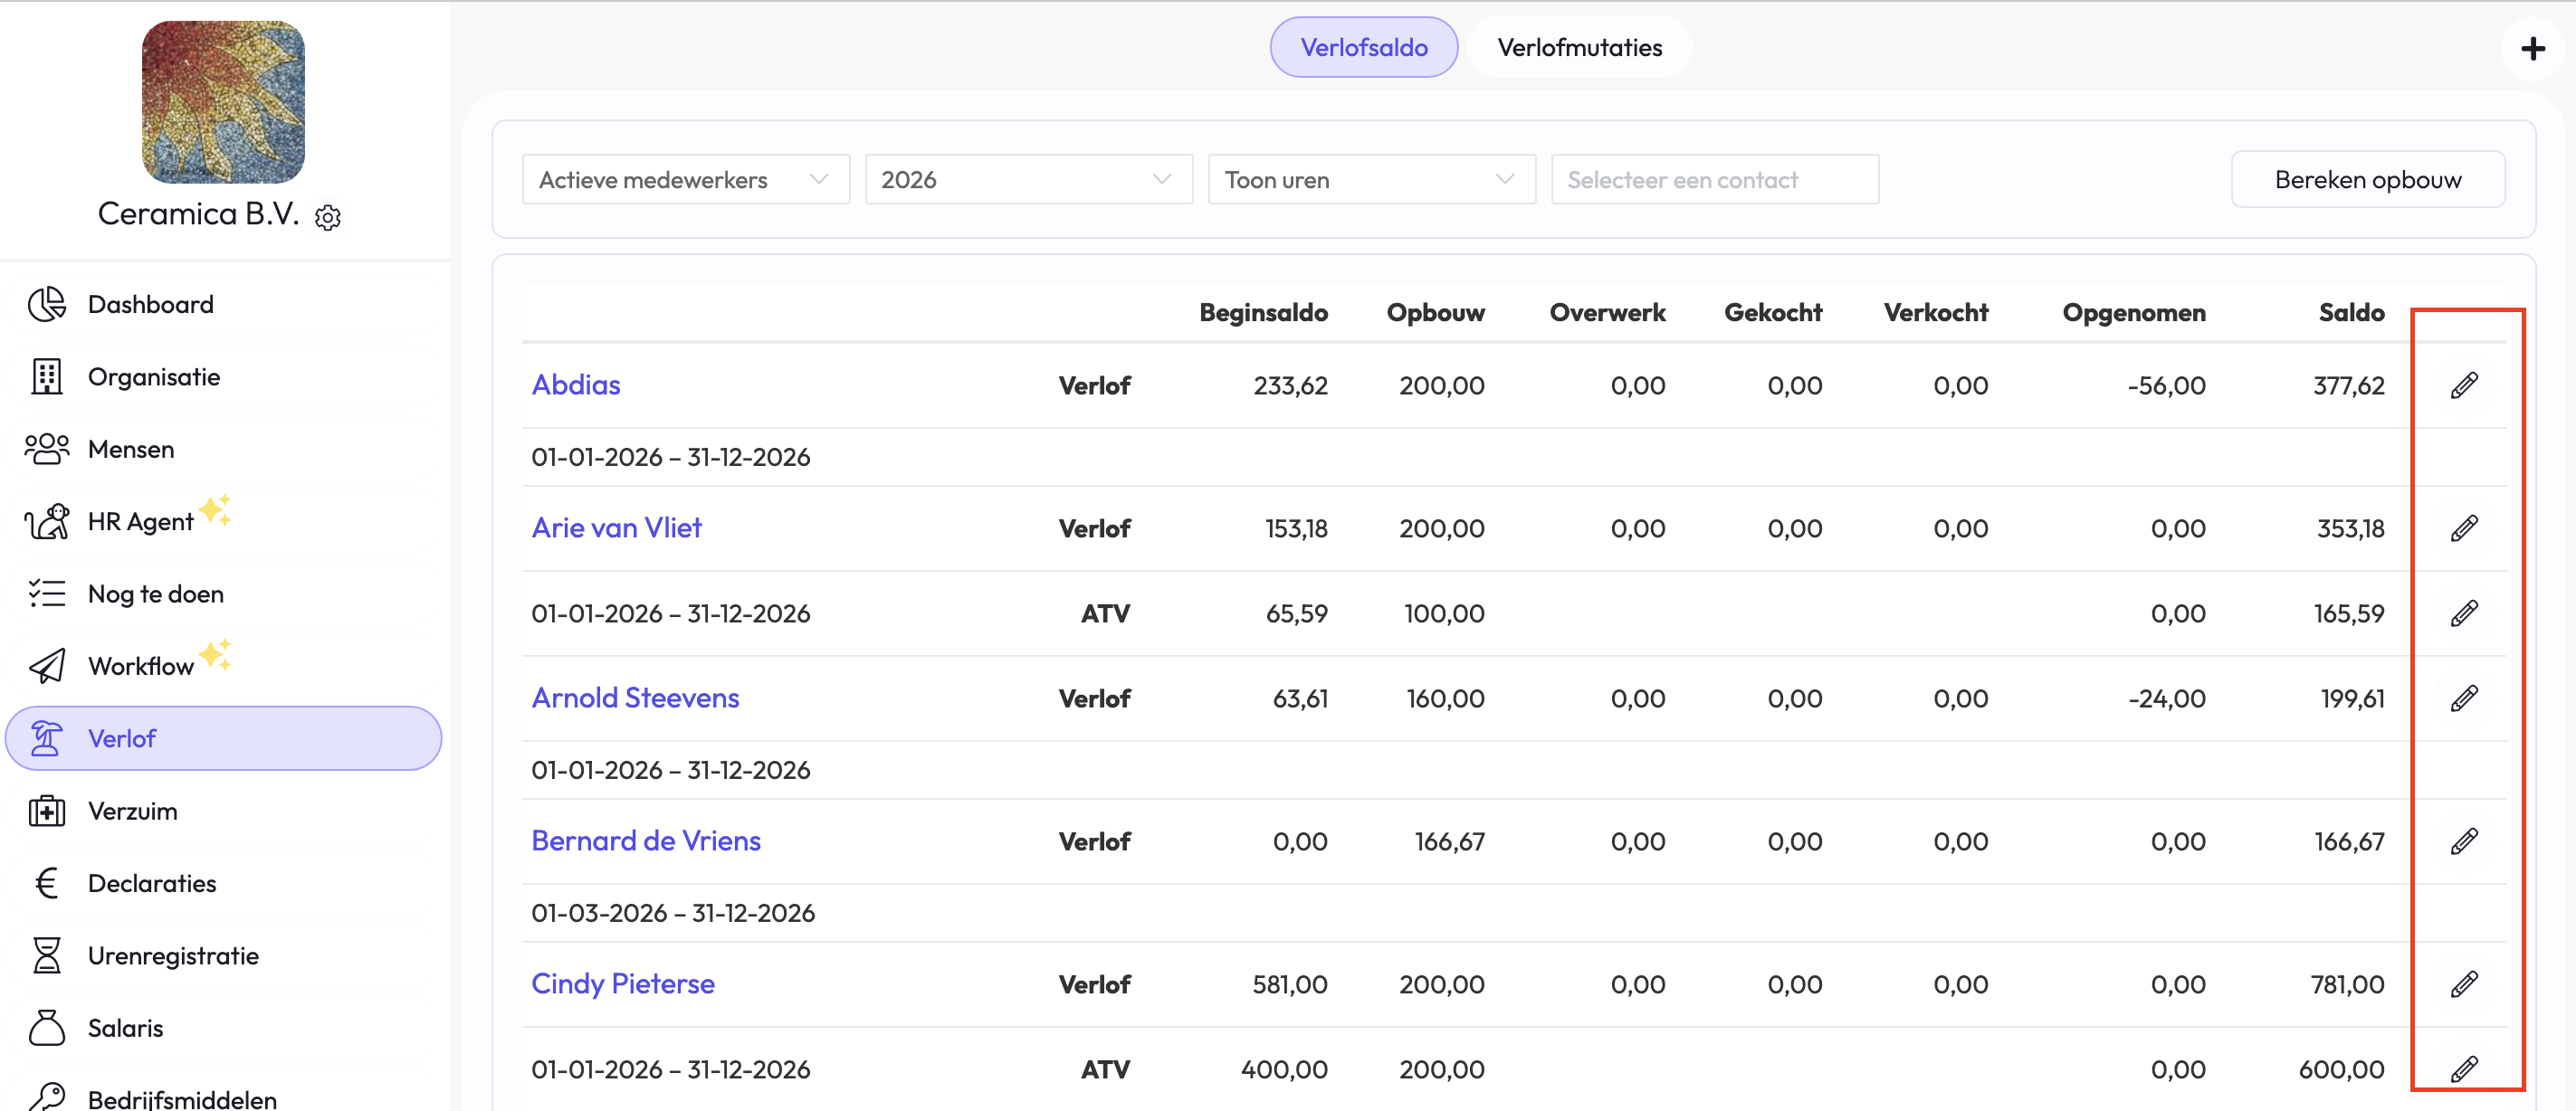The width and height of the screenshot is (2576, 1111).
Task: Edit Bernard de Vriens' leave via pencil icon
Action: [x=2463, y=841]
